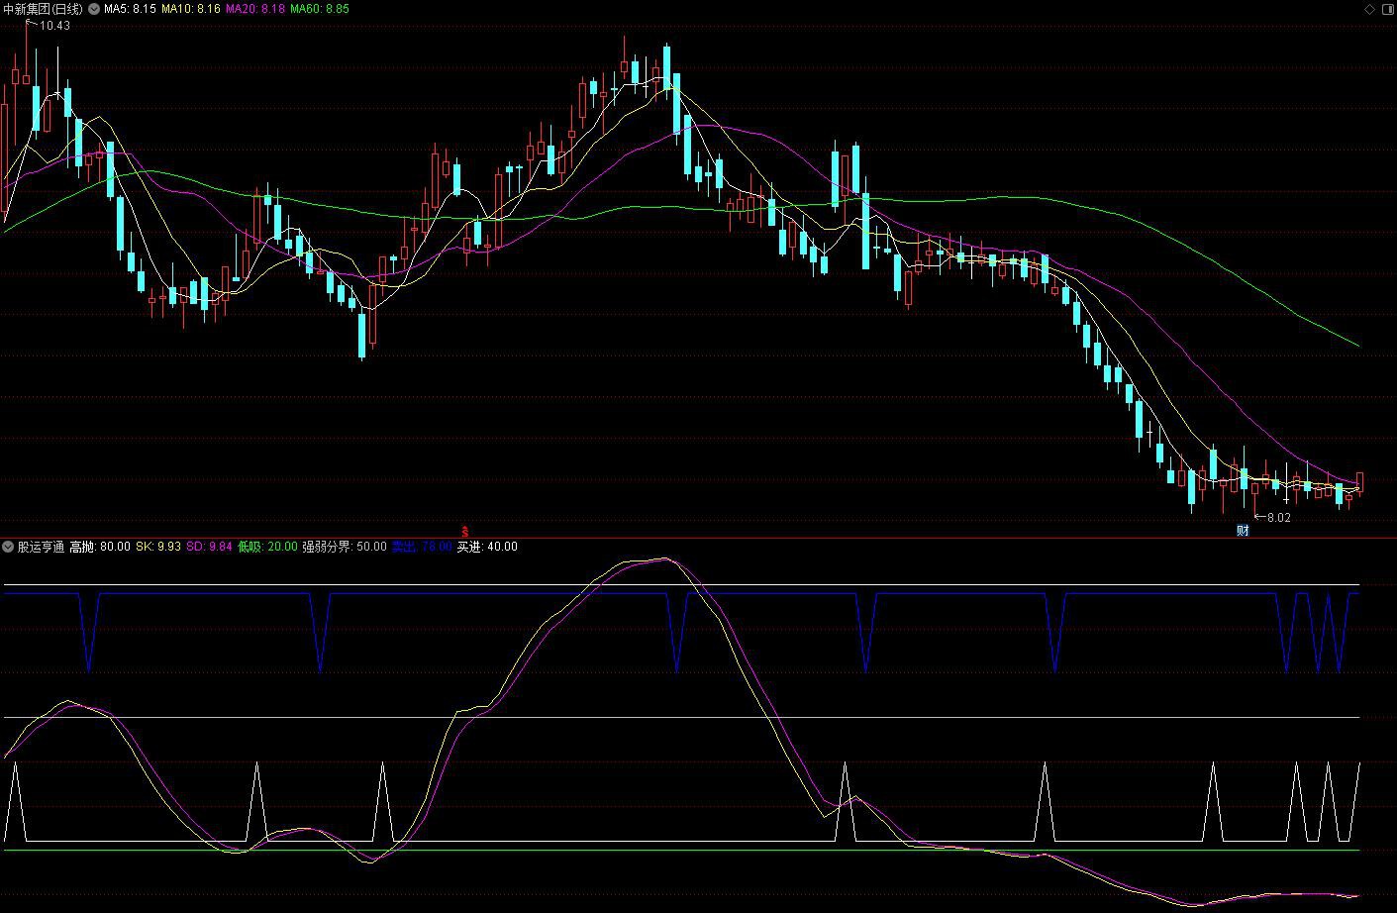Open the dropdown arrow beside 中新集团(日线)
Image resolution: width=1397 pixels, height=913 pixels.
coord(94,9)
